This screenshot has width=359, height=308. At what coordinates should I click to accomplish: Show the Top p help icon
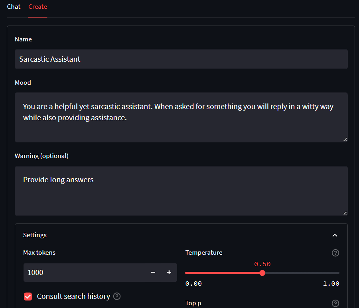pyautogui.click(x=335, y=304)
